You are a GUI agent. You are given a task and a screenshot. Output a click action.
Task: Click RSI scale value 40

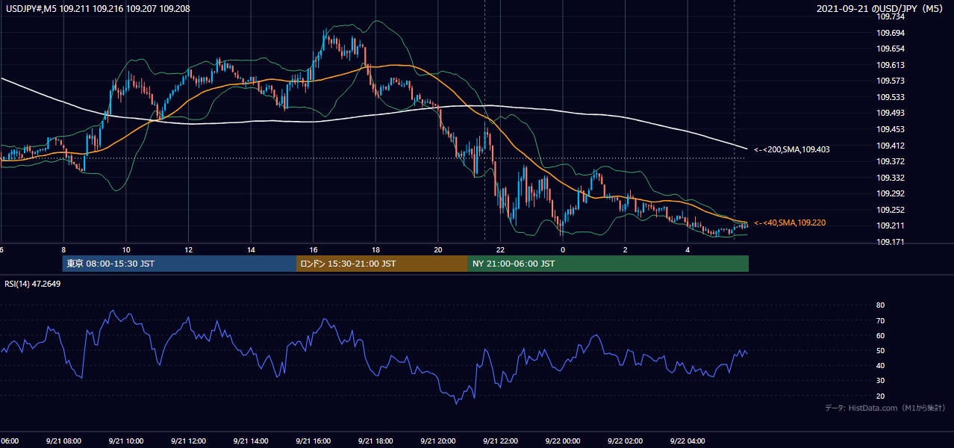(x=880, y=365)
